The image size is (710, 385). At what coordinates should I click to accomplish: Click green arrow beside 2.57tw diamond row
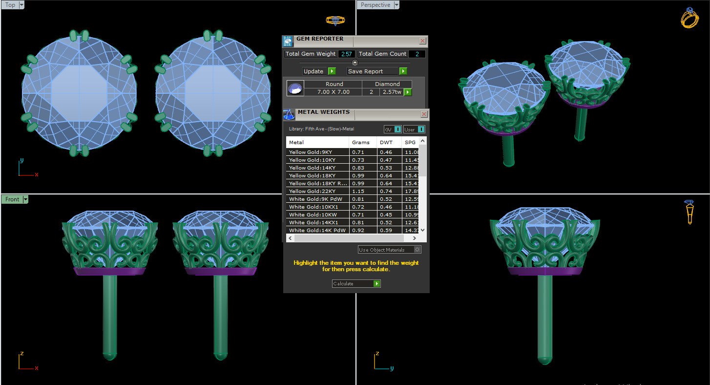(408, 92)
